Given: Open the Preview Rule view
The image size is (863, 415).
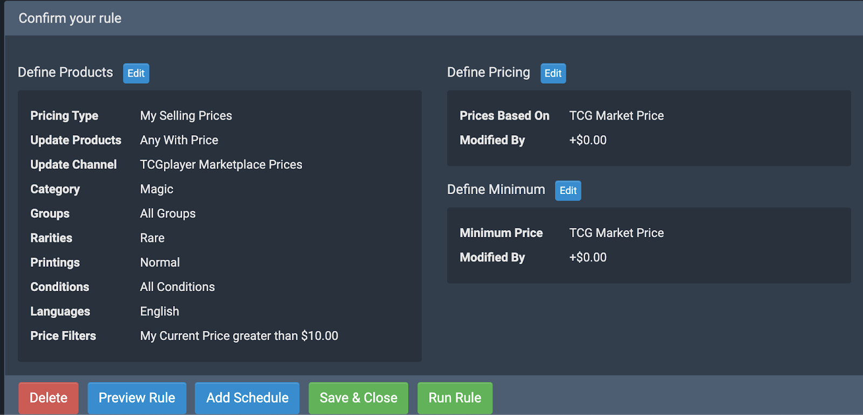Looking at the screenshot, I should point(137,398).
